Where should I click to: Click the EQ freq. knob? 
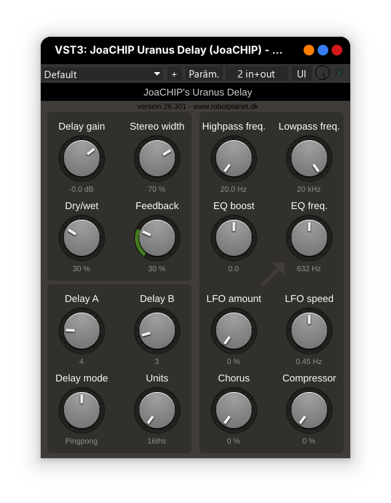(x=309, y=238)
